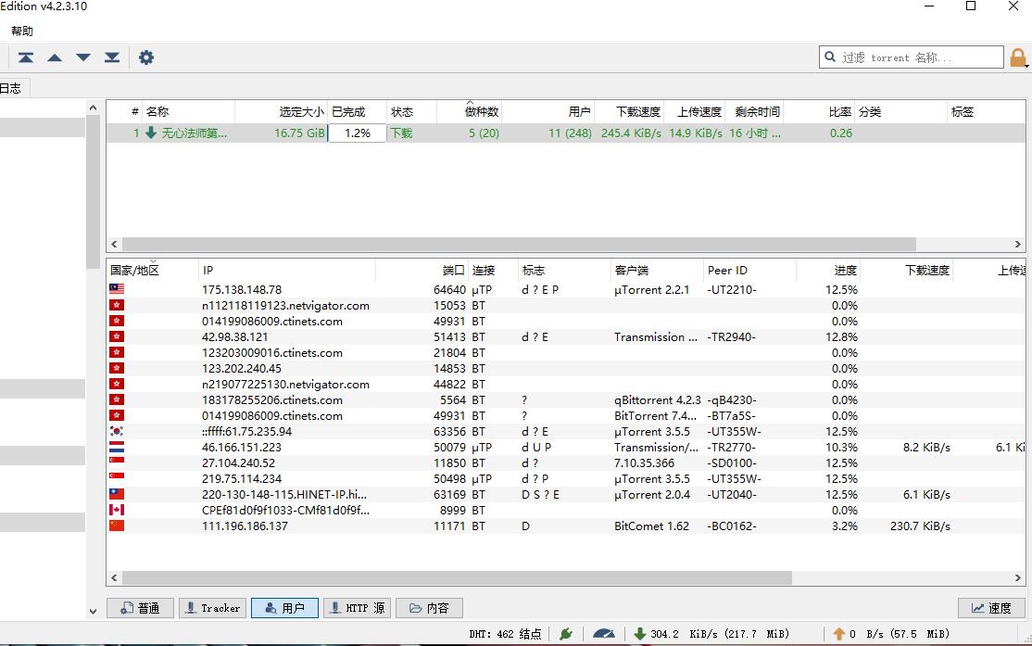Open the 帮助 menu
The image size is (1032, 646).
(22, 31)
